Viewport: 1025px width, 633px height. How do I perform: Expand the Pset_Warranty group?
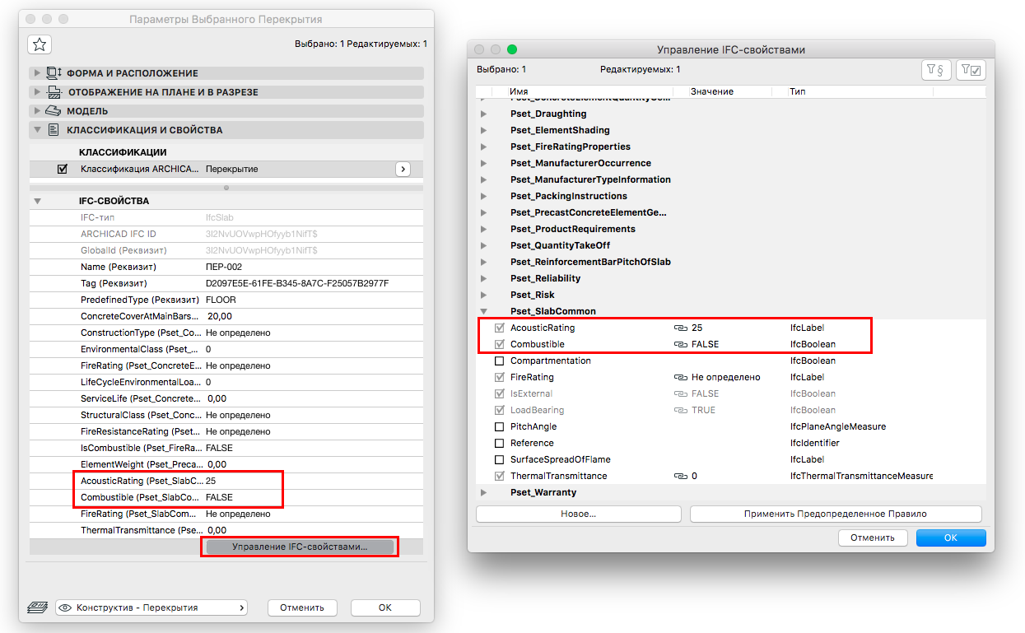pyautogui.click(x=483, y=492)
